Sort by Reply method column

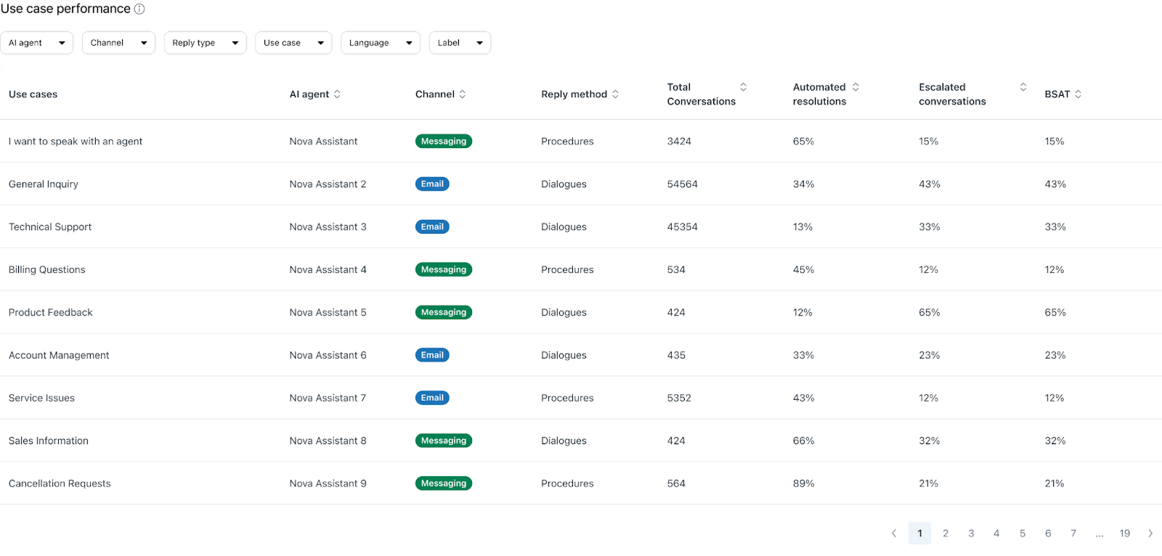point(615,94)
